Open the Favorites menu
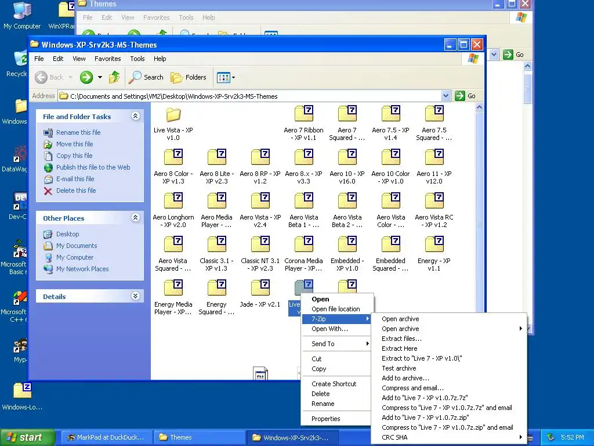The width and height of the screenshot is (594, 446). click(107, 59)
